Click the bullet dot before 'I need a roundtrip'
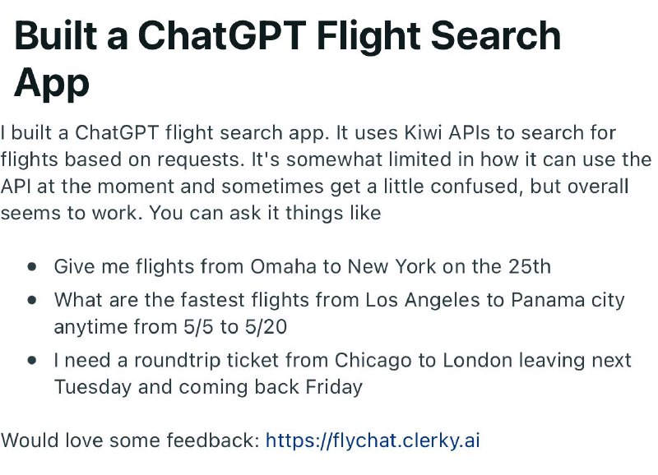Image resolution: width=658 pixels, height=475 pixels. click(32, 361)
